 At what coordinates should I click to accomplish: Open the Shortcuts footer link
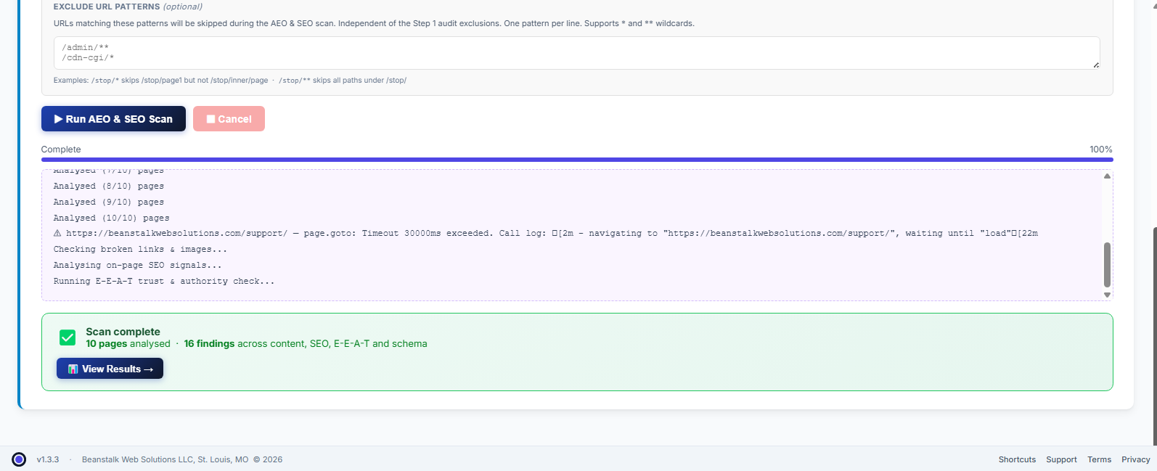tap(1017, 459)
